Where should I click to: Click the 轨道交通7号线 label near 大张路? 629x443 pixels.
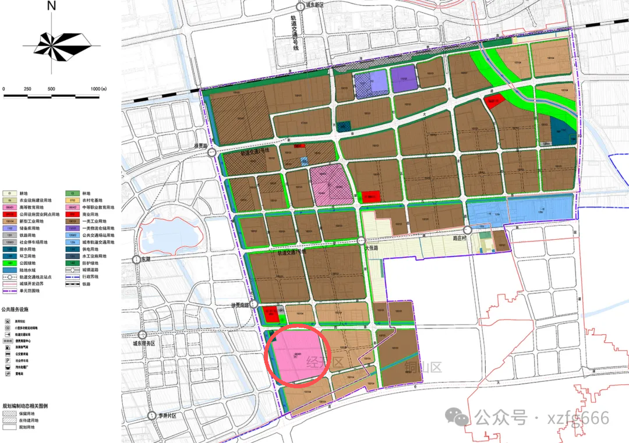pyautogui.click(x=292, y=252)
